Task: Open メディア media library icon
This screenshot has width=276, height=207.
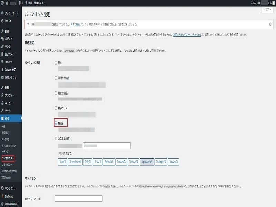Action: point(3,39)
